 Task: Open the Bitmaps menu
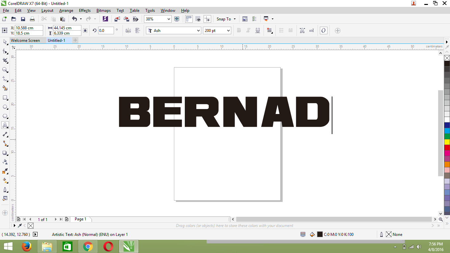(x=103, y=10)
